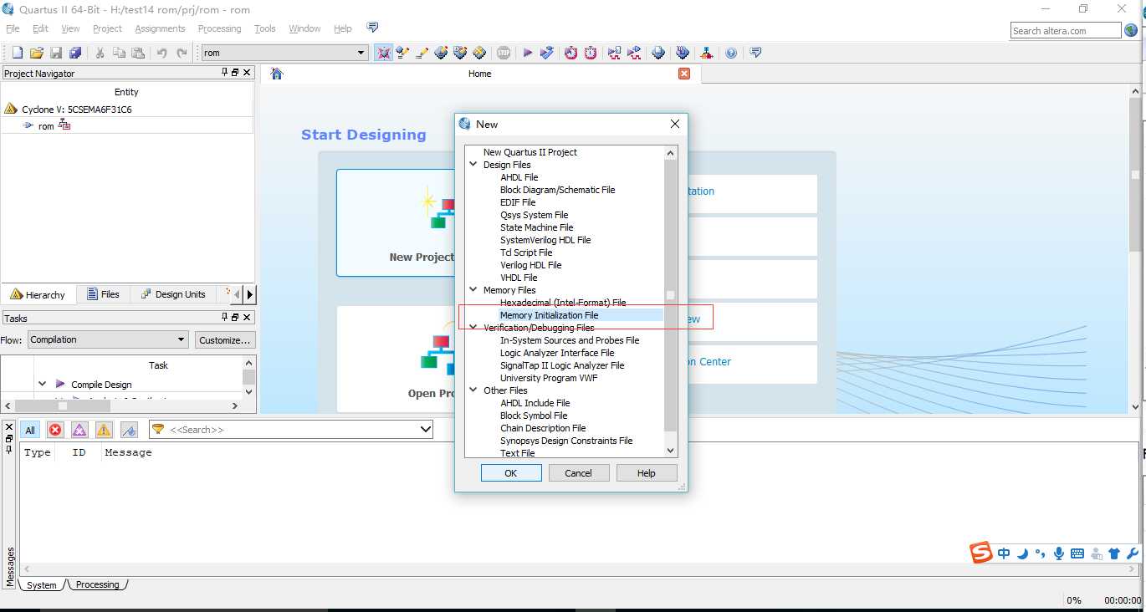Select Memory Initialization File entry
The image size is (1146, 612).
click(x=549, y=315)
